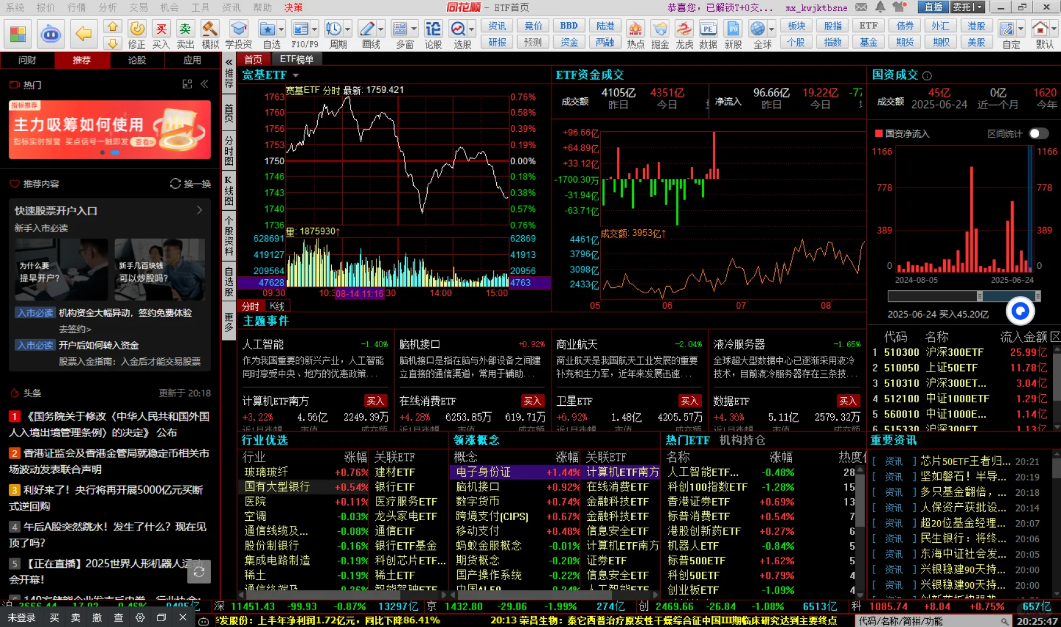Open the 自选 dropdown arrow

pos(282,28)
